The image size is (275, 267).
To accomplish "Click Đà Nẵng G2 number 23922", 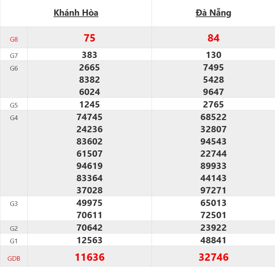I will 213,228.
